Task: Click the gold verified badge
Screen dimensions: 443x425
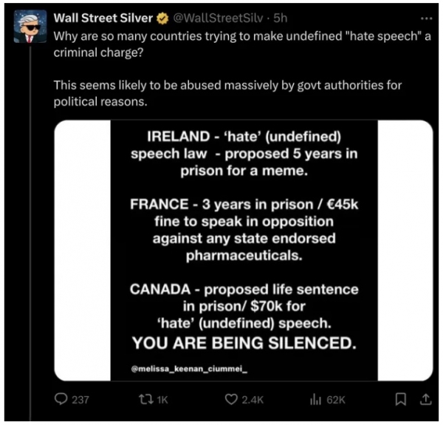Action: [162, 18]
